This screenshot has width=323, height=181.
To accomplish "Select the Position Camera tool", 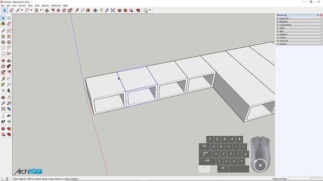I will tap(3, 116).
